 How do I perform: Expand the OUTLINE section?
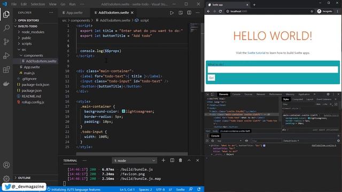point(24,178)
